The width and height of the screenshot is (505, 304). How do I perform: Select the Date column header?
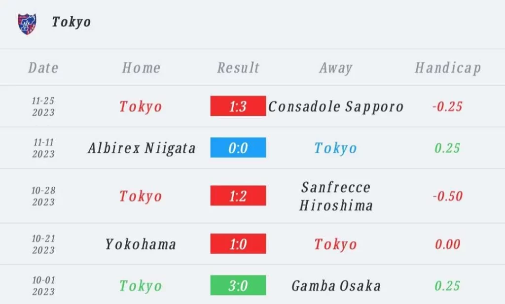(x=43, y=68)
